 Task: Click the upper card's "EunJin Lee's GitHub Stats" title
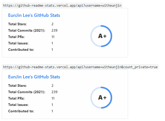[34, 15]
